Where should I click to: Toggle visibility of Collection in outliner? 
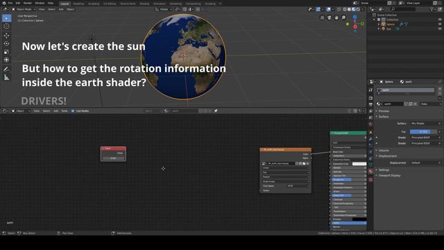(x=440, y=19)
